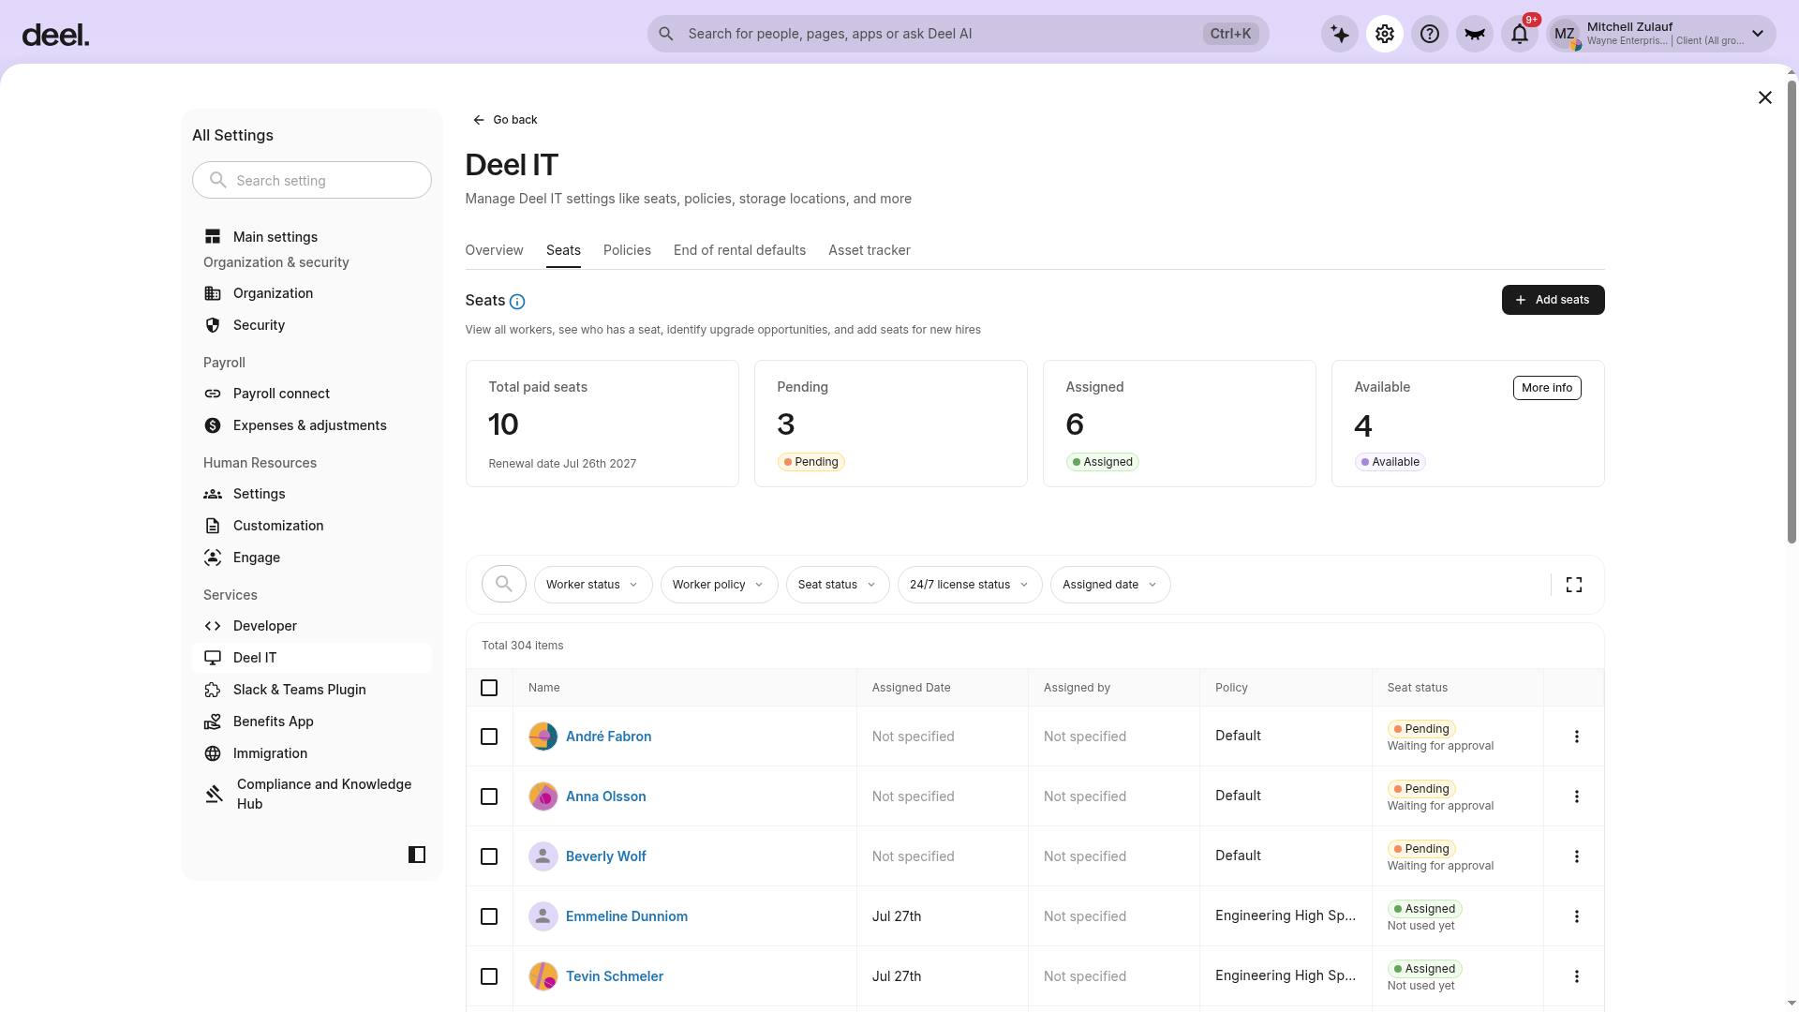Click the Seats info icon
Viewport: 1799px width, 1012px height.
517,302
